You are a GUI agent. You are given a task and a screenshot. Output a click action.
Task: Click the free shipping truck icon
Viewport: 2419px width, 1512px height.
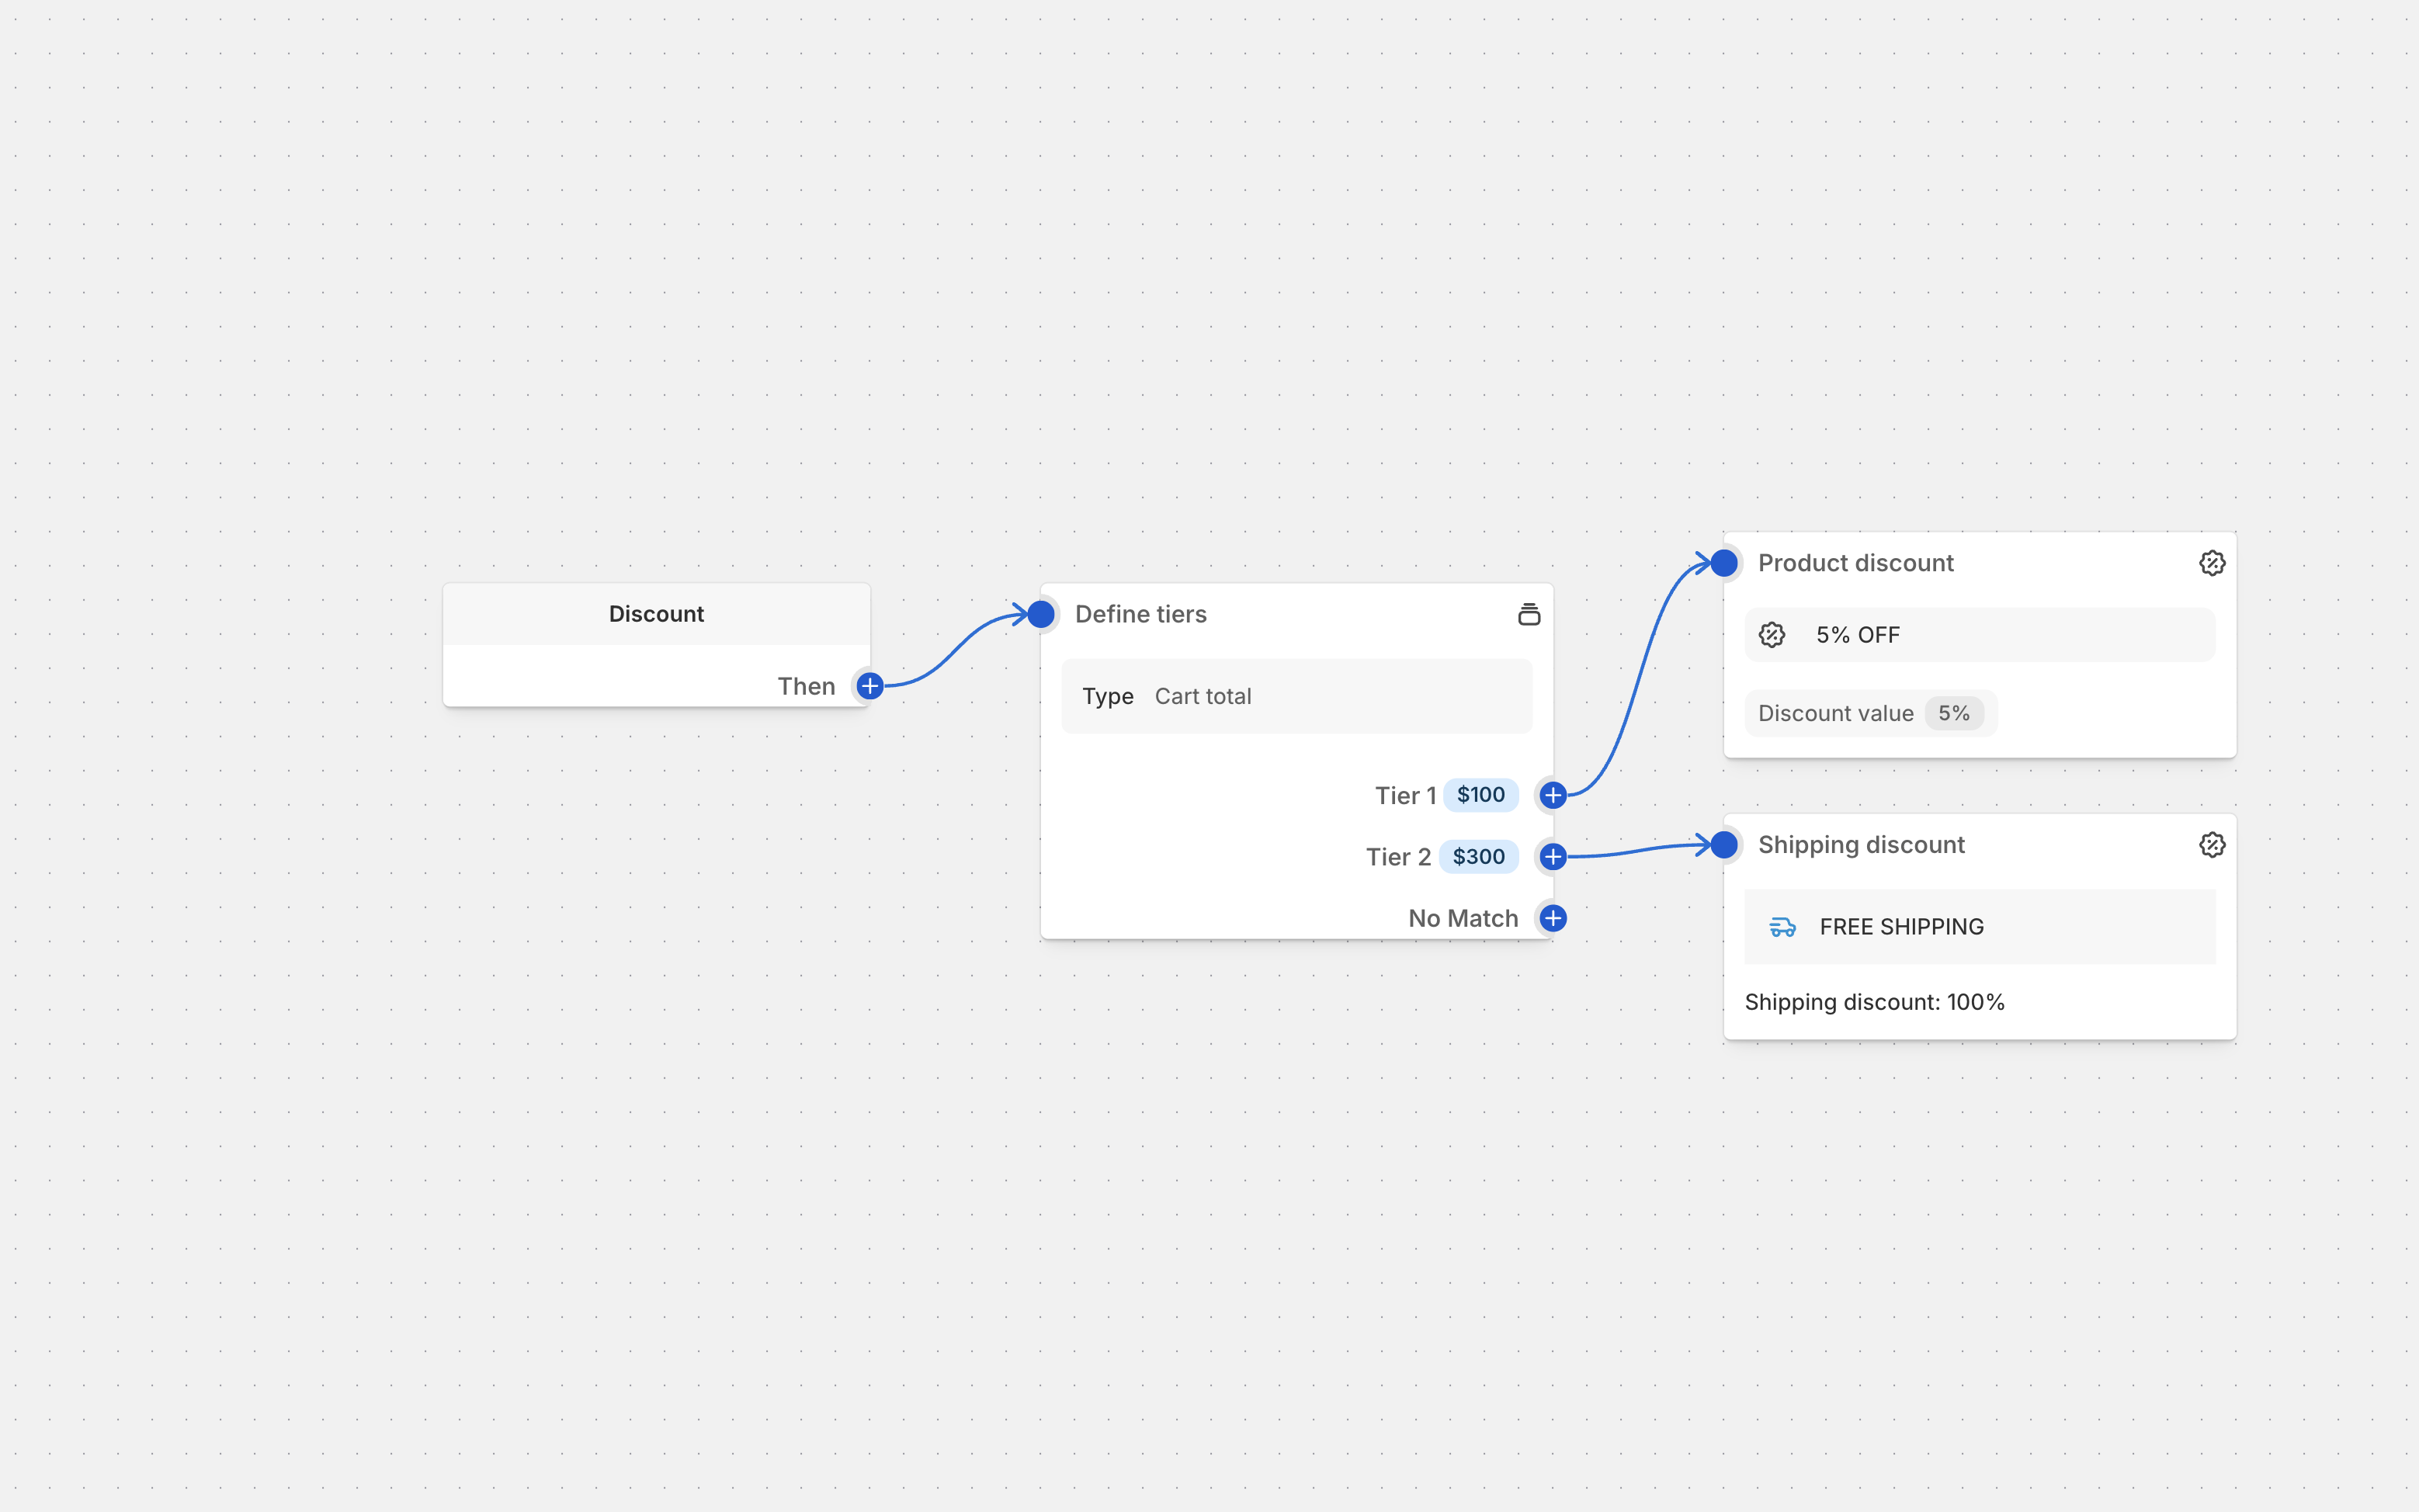pos(1782,927)
